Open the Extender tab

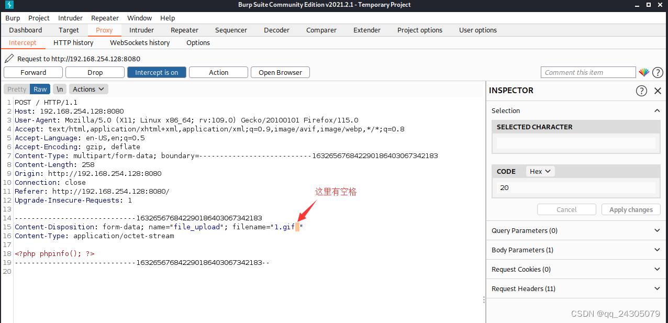coord(367,30)
